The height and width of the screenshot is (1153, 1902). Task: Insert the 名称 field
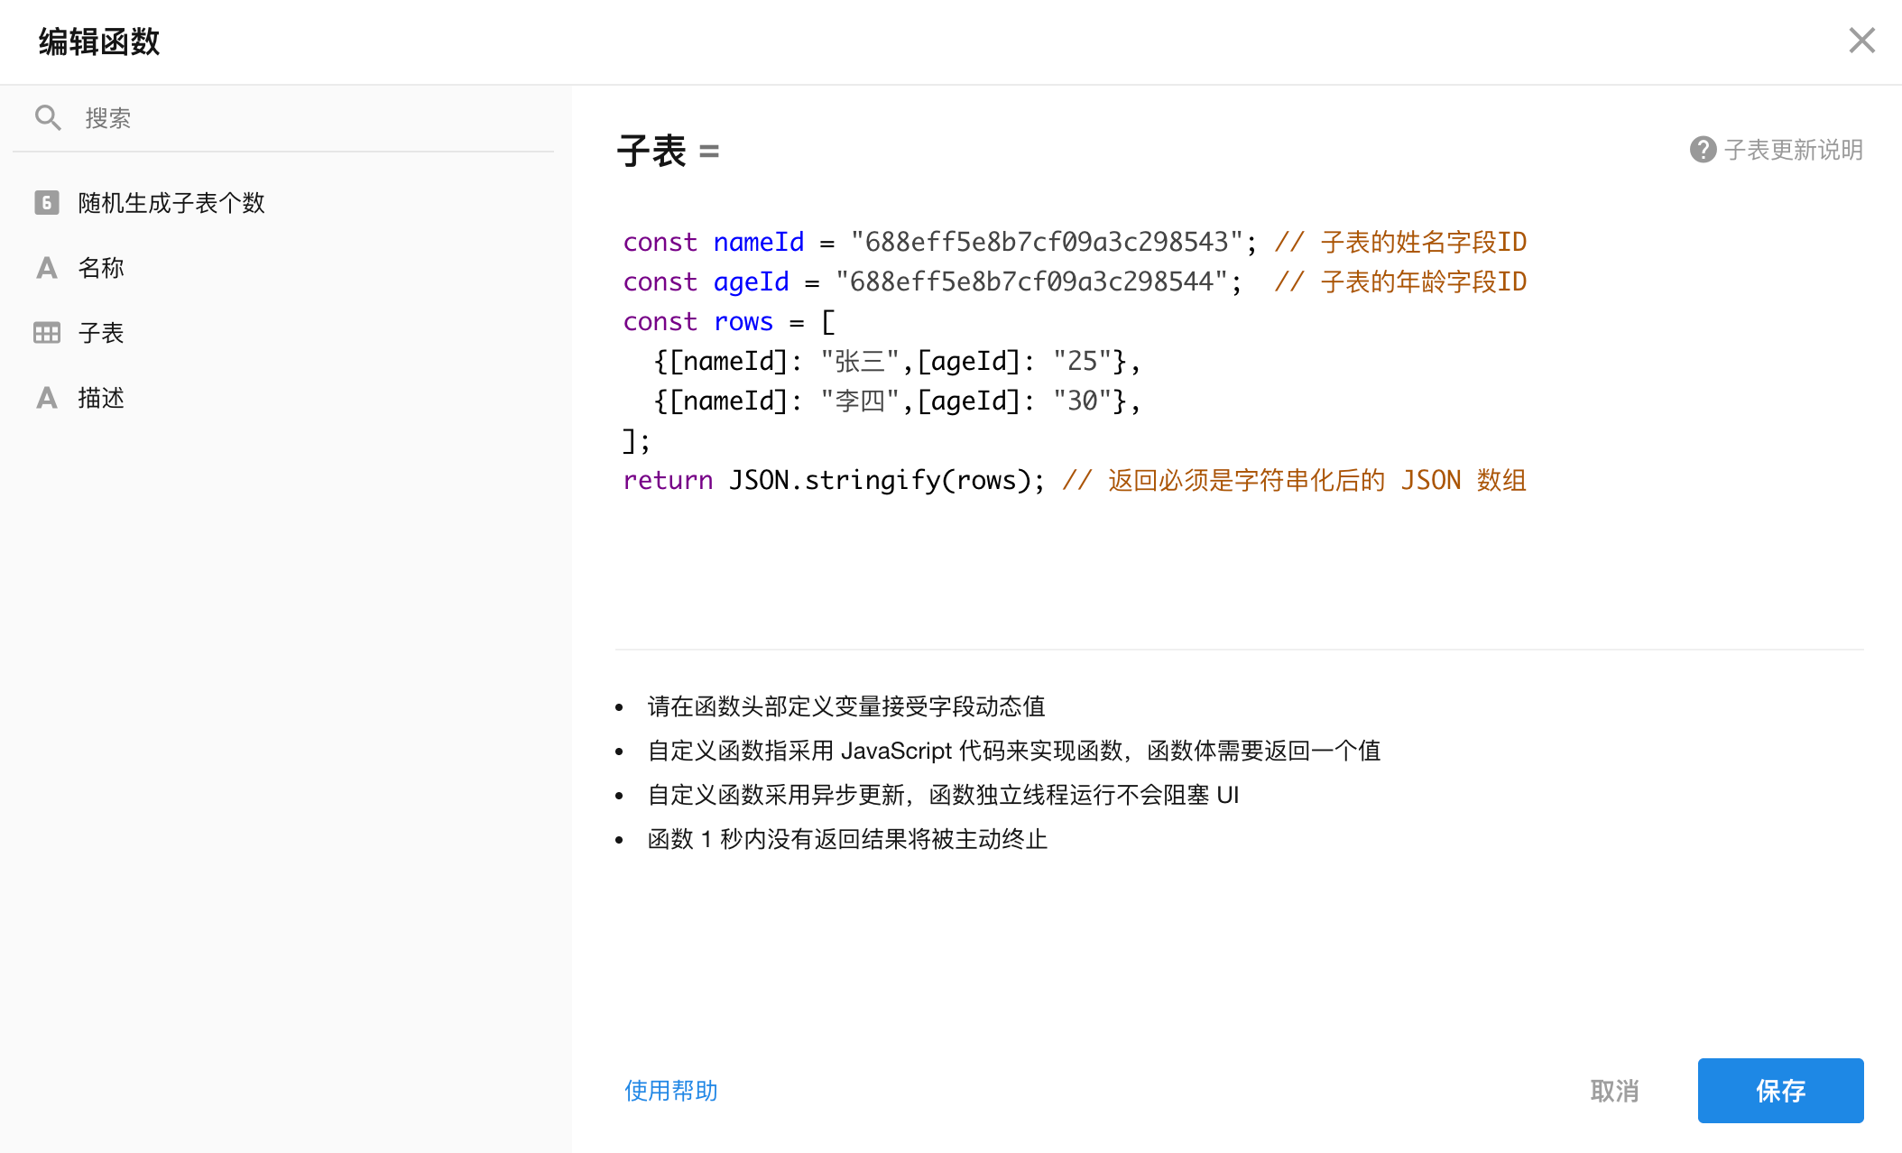pos(101,268)
